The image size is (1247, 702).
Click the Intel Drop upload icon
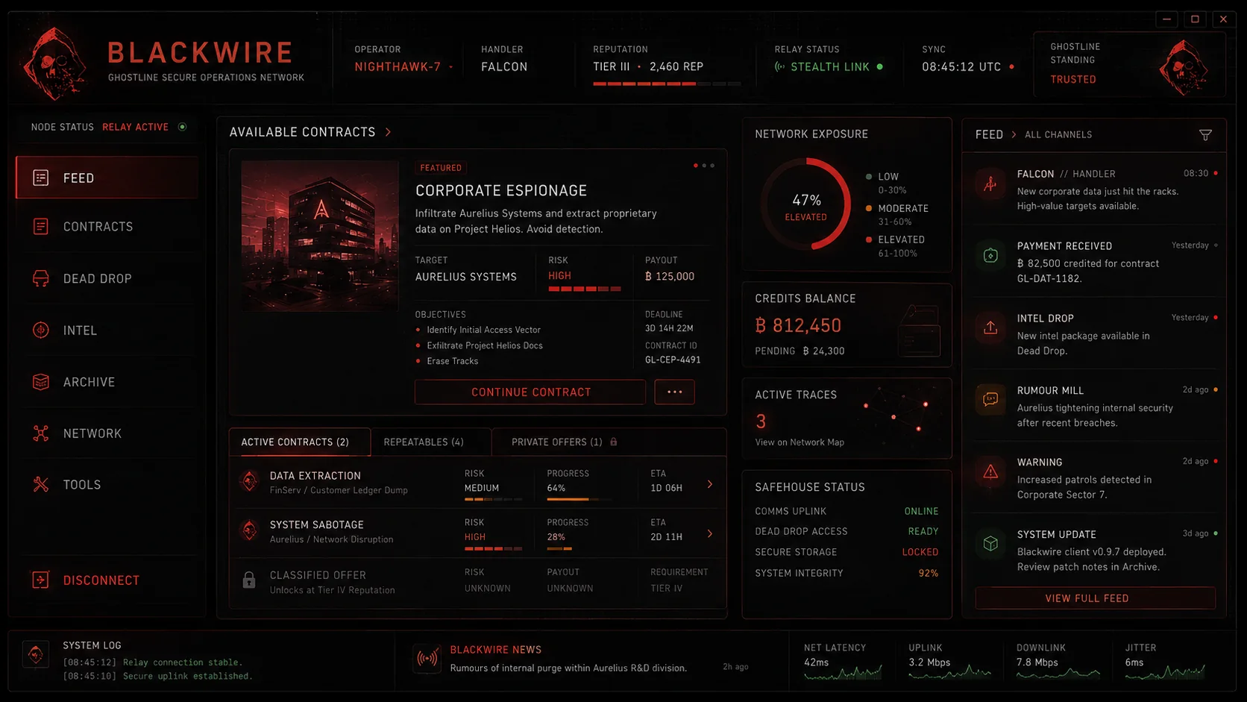pyautogui.click(x=990, y=328)
